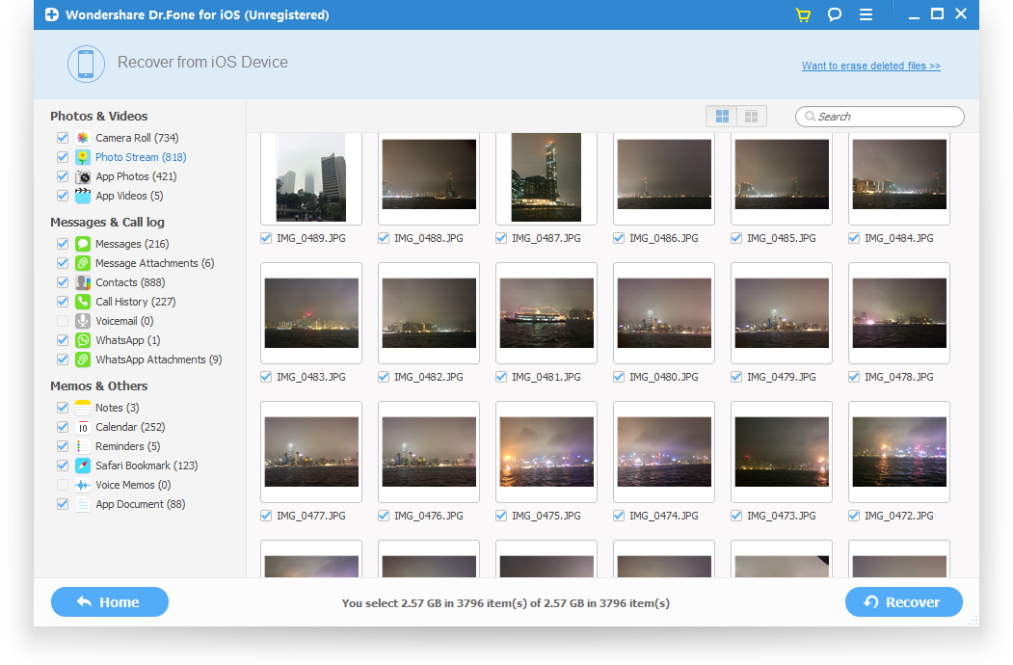The width and height of the screenshot is (1013, 665).
Task: Deselect the IMG_0481.JPG photo checkbox
Action: [501, 377]
